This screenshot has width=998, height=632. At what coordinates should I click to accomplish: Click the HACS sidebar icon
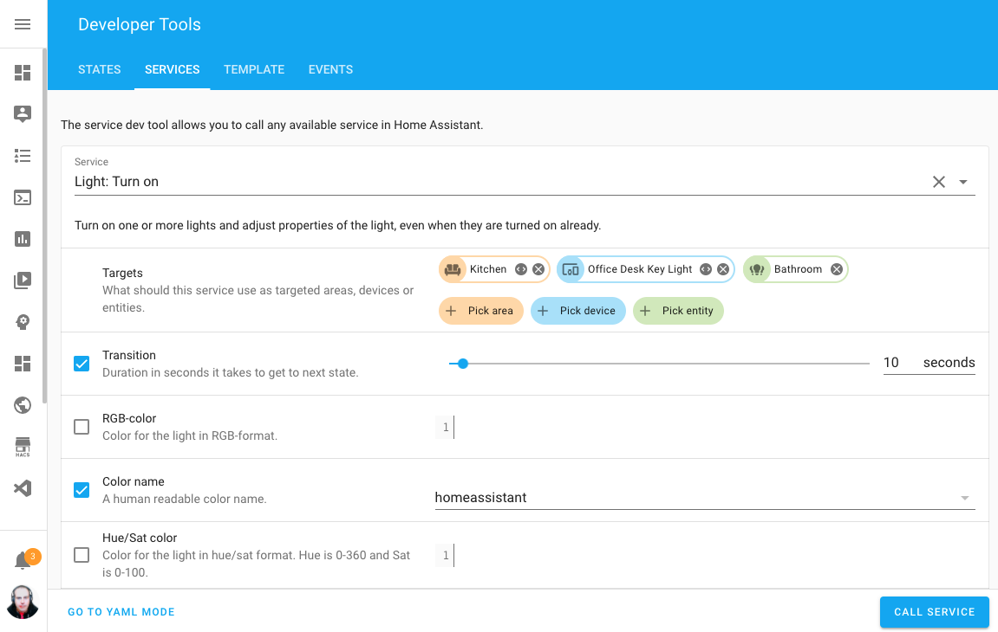[23, 447]
